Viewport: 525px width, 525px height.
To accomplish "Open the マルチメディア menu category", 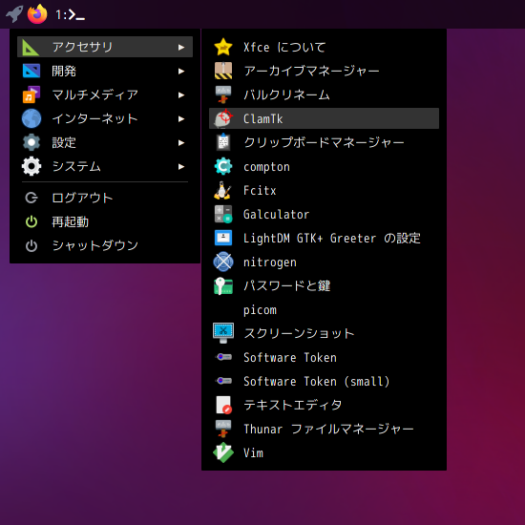I will [105, 94].
